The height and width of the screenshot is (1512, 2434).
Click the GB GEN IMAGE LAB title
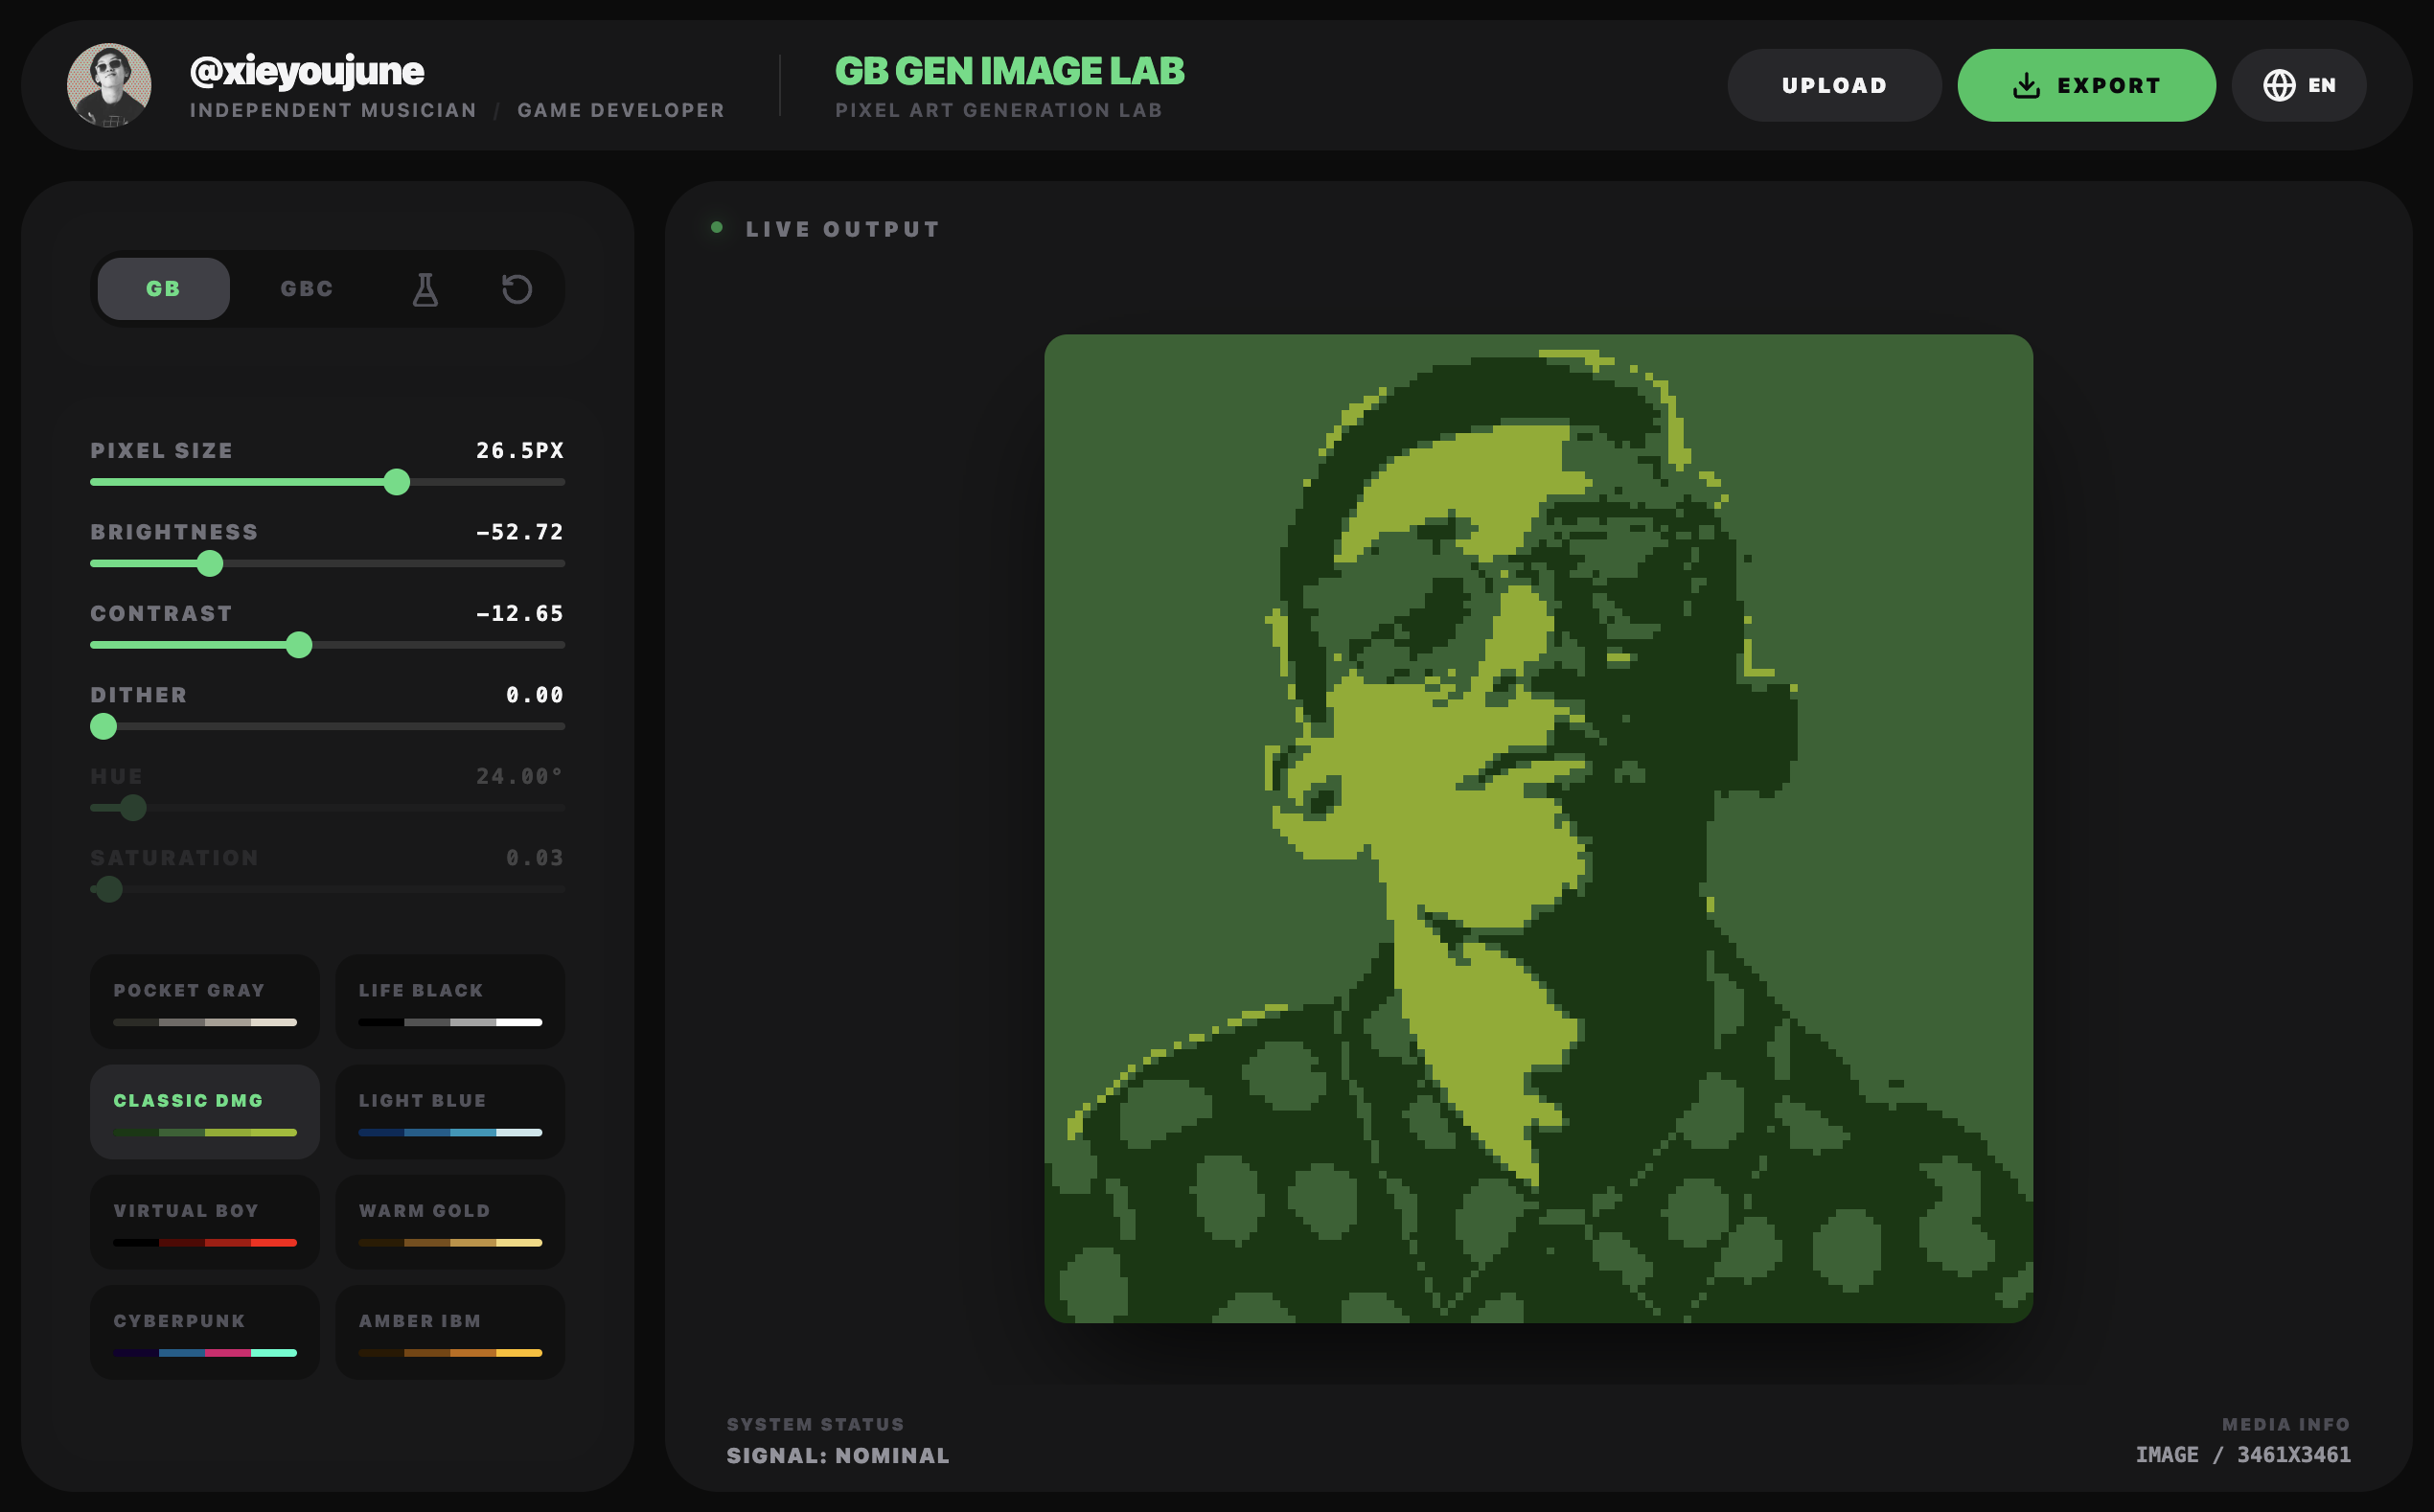[x=1009, y=71]
